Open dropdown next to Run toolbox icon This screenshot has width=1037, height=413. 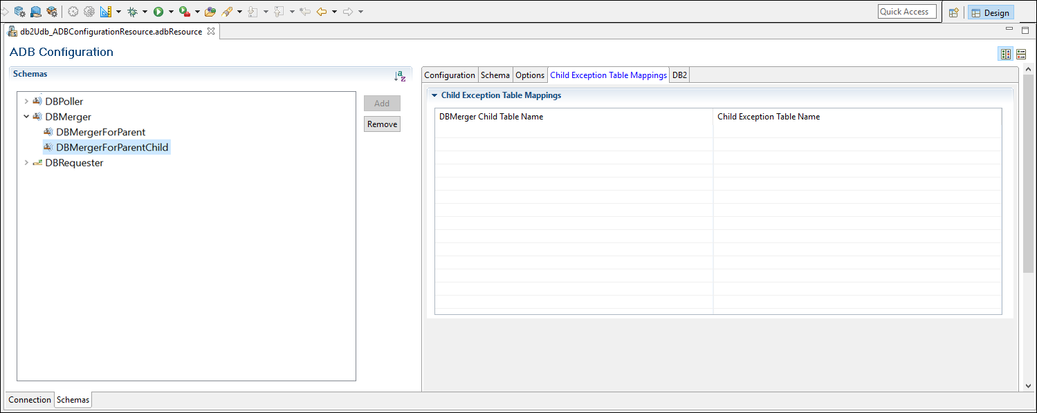pyautogui.click(x=197, y=12)
